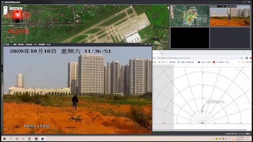The height and width of the screenshot is (142, 253).
Task: Open the camera preview thumbnail top-right
Action: pos(230,16)
